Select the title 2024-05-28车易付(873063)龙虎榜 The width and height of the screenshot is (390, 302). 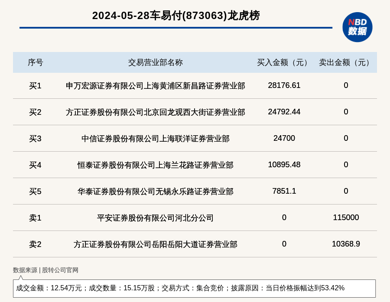point(176,16)
